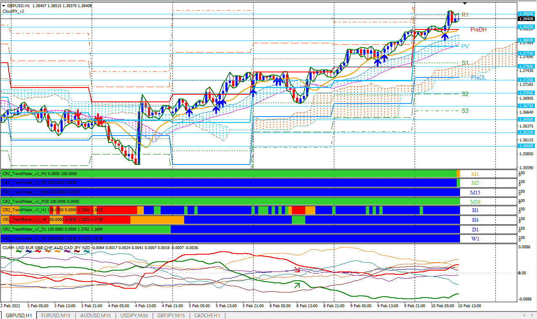Click the CURP currency strength header label
Screen dimensions: 537x319
(8, 248)
